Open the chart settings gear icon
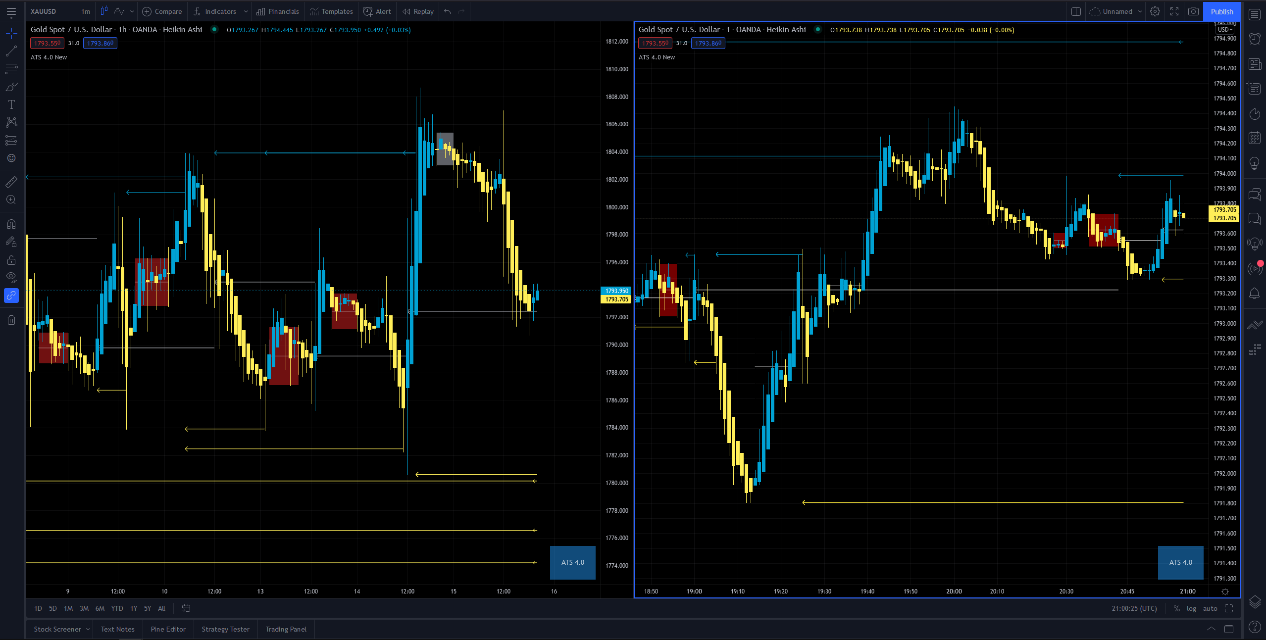The height and width of the screenshot is (640, 1266). 1155,11
